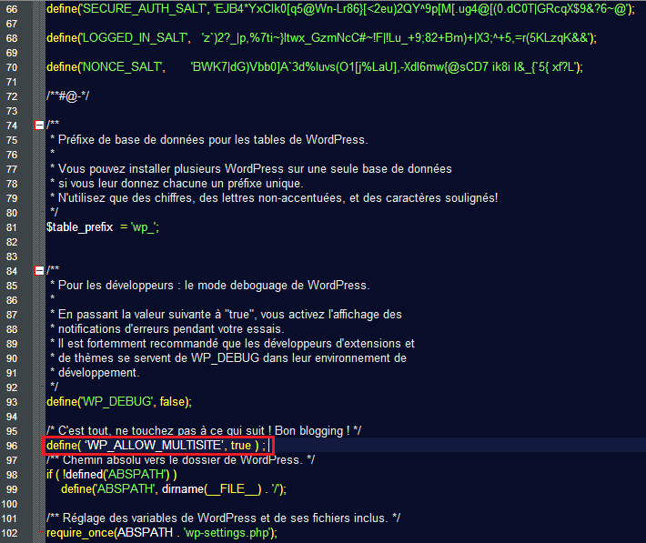Click the 'wp_' string value

click(143, 226)
